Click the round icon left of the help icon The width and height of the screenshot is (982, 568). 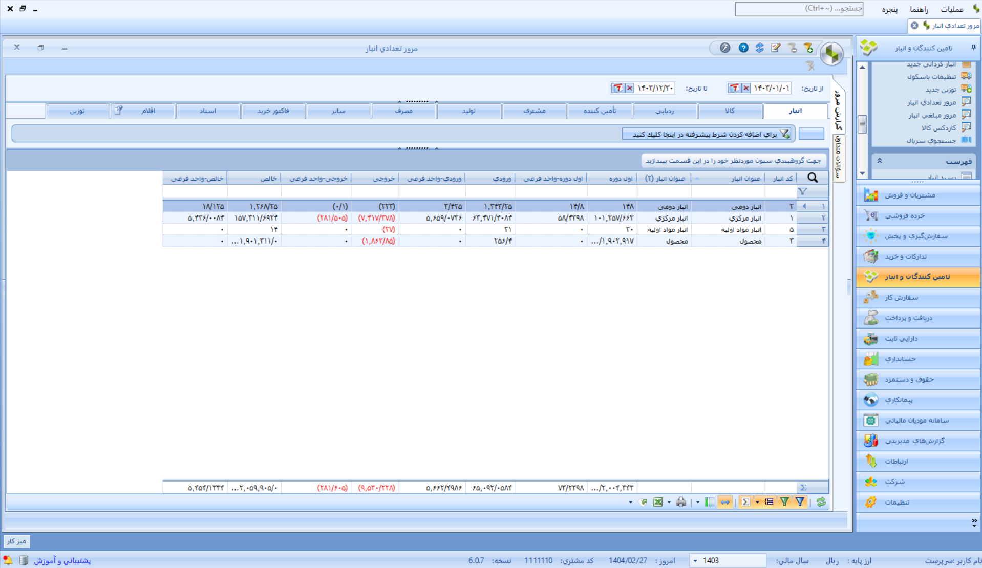pyautogui.click(x=724, y=48)
